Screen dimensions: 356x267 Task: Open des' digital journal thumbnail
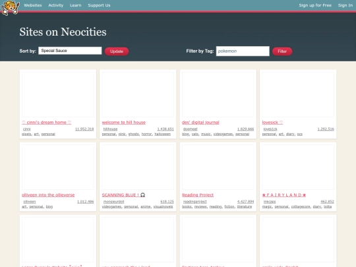218,94
